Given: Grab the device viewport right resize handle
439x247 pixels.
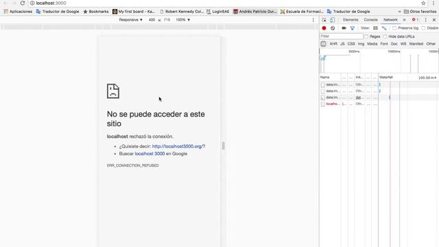Looking at the screenshot, I should pyautogui.click(x=223, y=145).
